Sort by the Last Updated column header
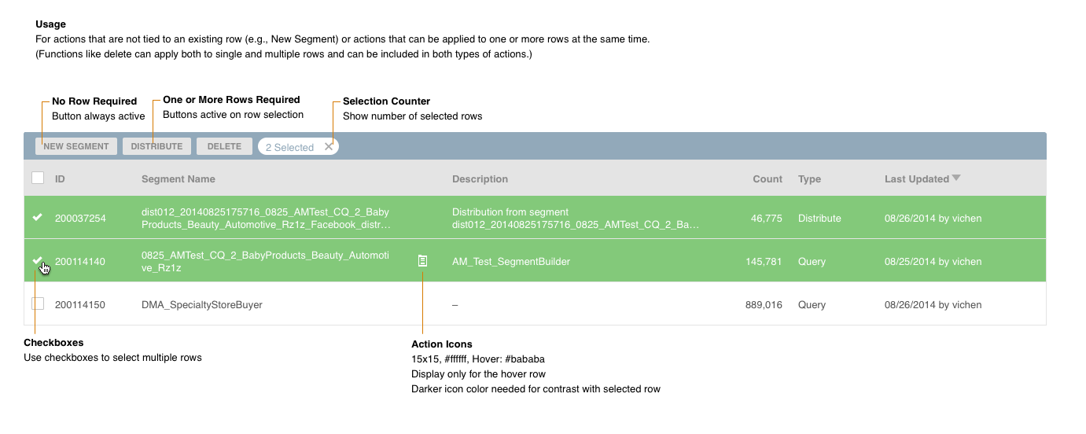The image size is (1086, 434). coord(917,179)
